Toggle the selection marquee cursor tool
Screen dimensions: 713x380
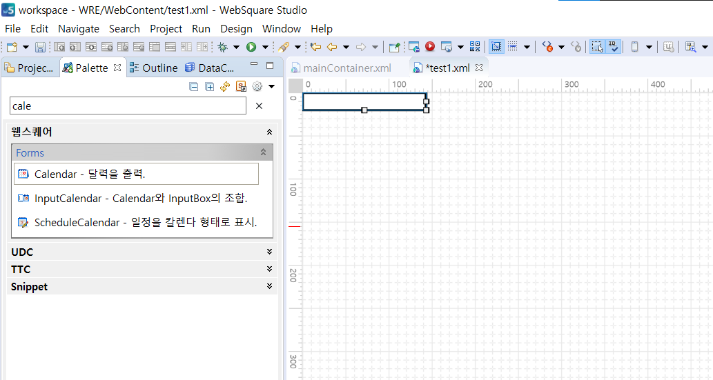(597, 46)
